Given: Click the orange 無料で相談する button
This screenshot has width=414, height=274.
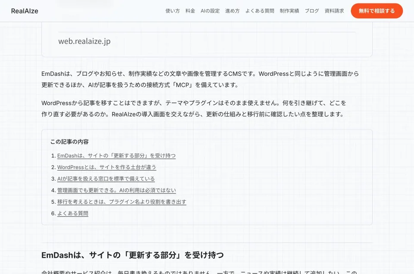Looking at the screenshot, I should pyautogui.click(x=377, y=11).
